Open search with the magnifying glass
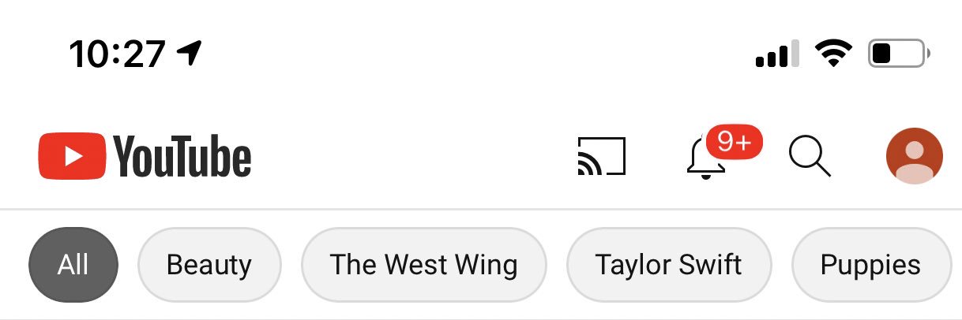This screenshot has width=962, height=320. pos(810,156)
